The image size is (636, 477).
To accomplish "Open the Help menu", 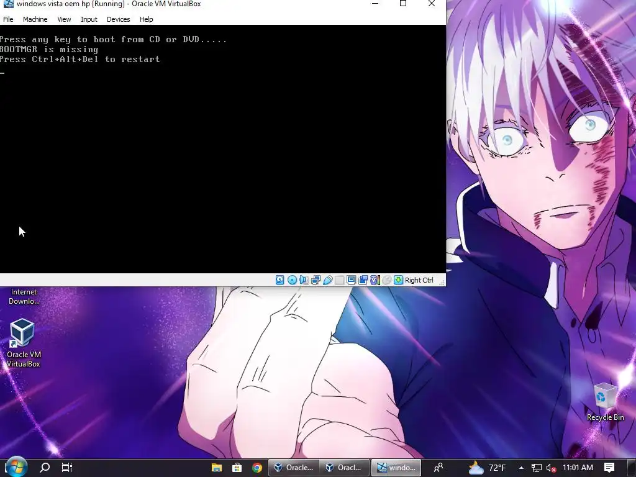I will tap(146, 19).
